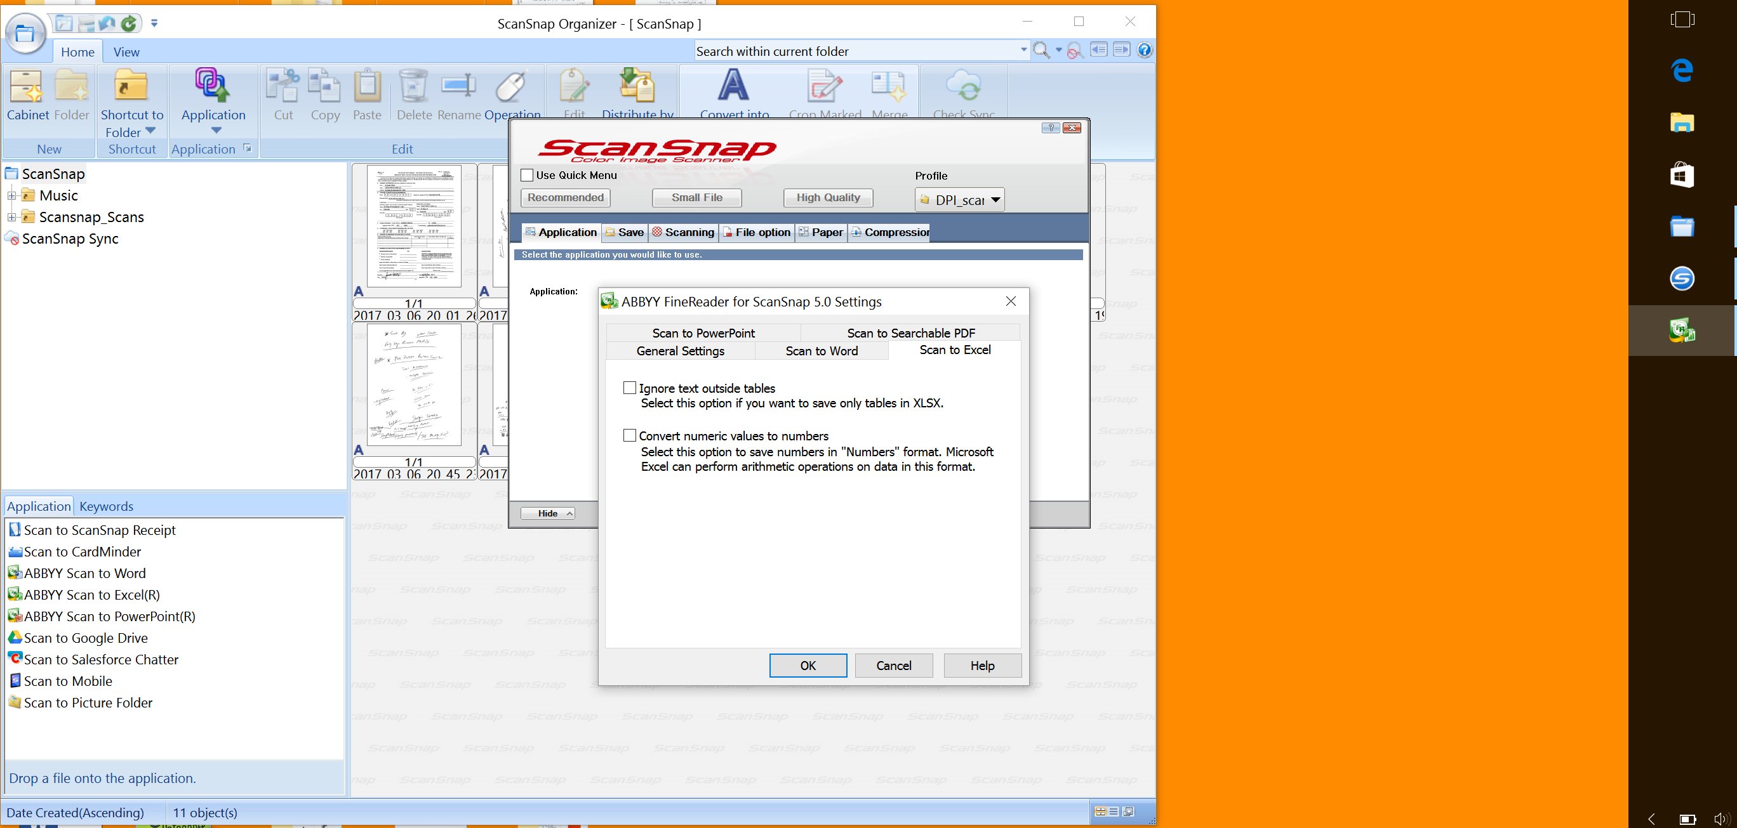Click the Crop Marked icon
Screen dimensions: 1737x828
point(825,86)
